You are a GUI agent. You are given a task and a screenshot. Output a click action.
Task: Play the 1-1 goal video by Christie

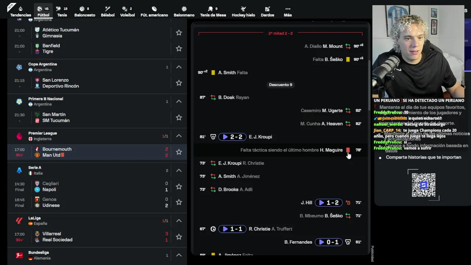click(232, 229)
